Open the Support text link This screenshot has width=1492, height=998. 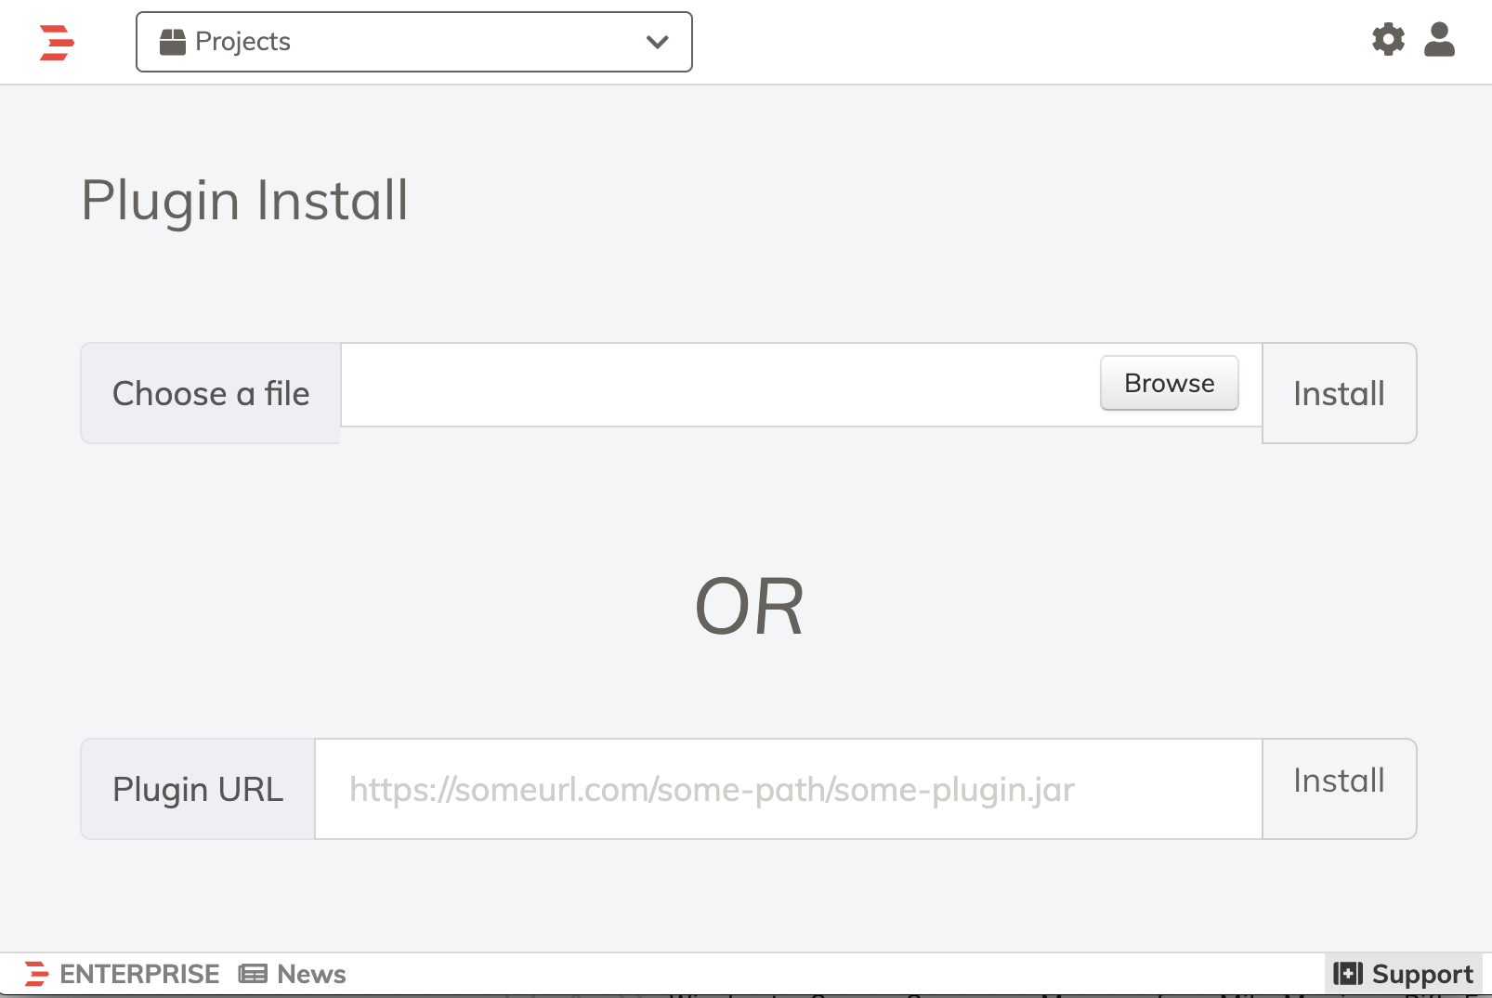click(x=1422, y=974)
